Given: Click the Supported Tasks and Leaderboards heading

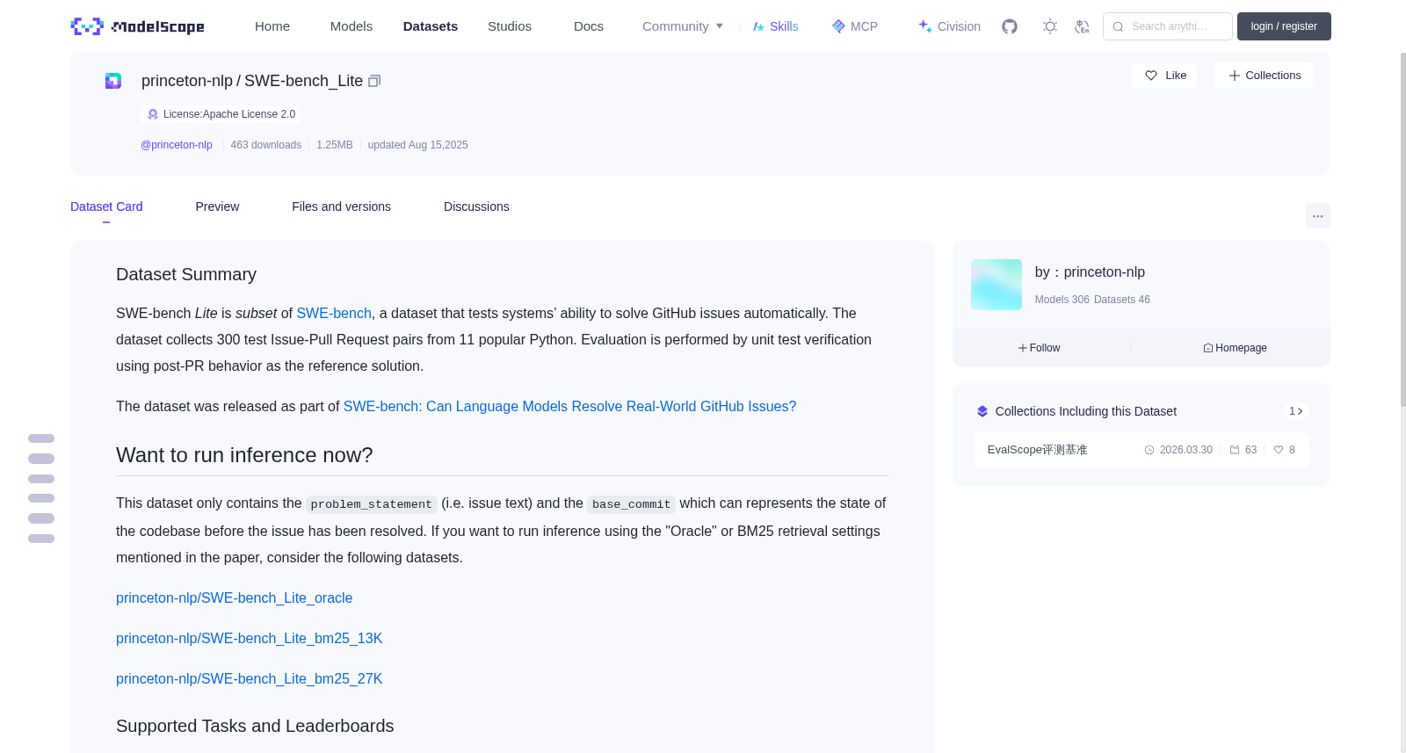Looking at the screenshot, I should [x=255, y=727].
